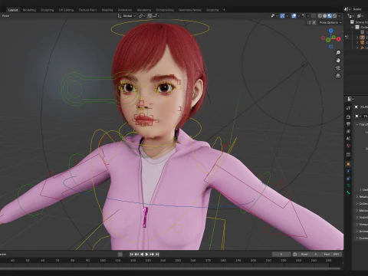
Task: Switch to the Compositing workspace tab
Action: 165,10
